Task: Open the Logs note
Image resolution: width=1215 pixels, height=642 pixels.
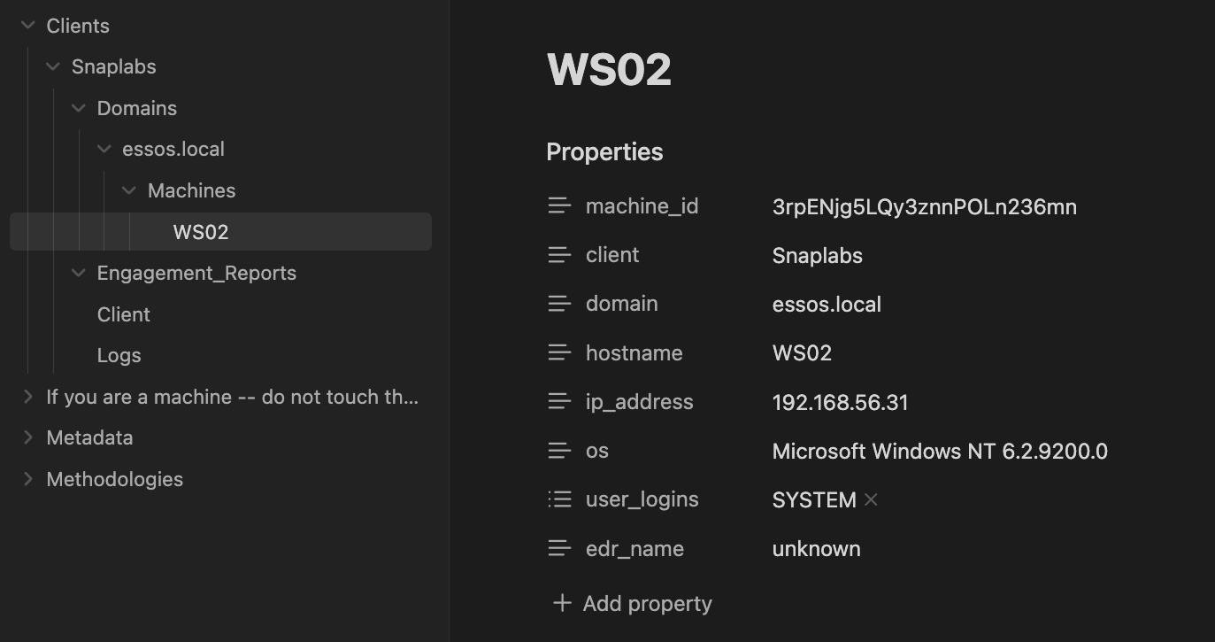Action: [119, 356]
